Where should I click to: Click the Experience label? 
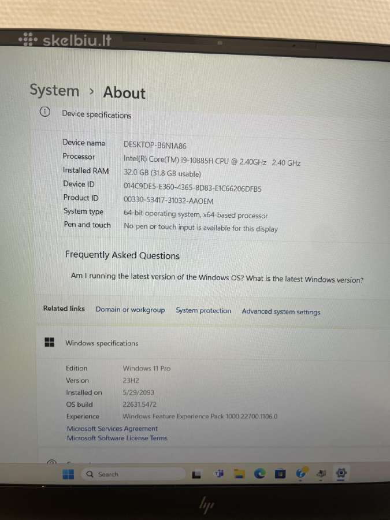(x=83, y=416)
